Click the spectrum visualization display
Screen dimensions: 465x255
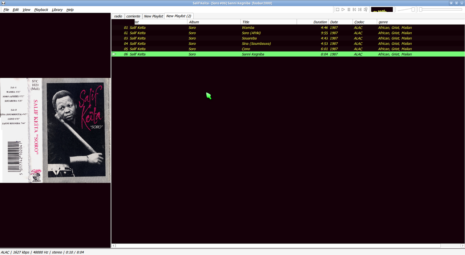click(x=382, y=9)
